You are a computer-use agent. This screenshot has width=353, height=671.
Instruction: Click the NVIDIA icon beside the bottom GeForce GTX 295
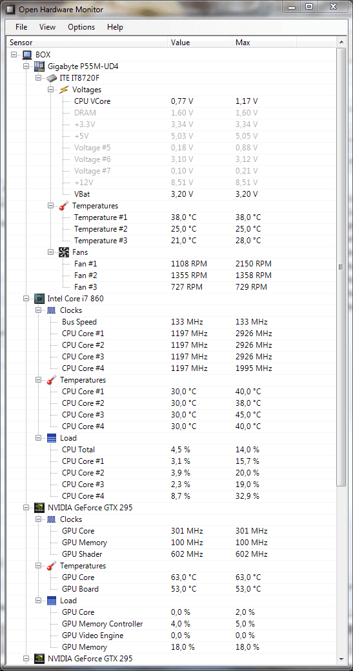click(39, 659)
